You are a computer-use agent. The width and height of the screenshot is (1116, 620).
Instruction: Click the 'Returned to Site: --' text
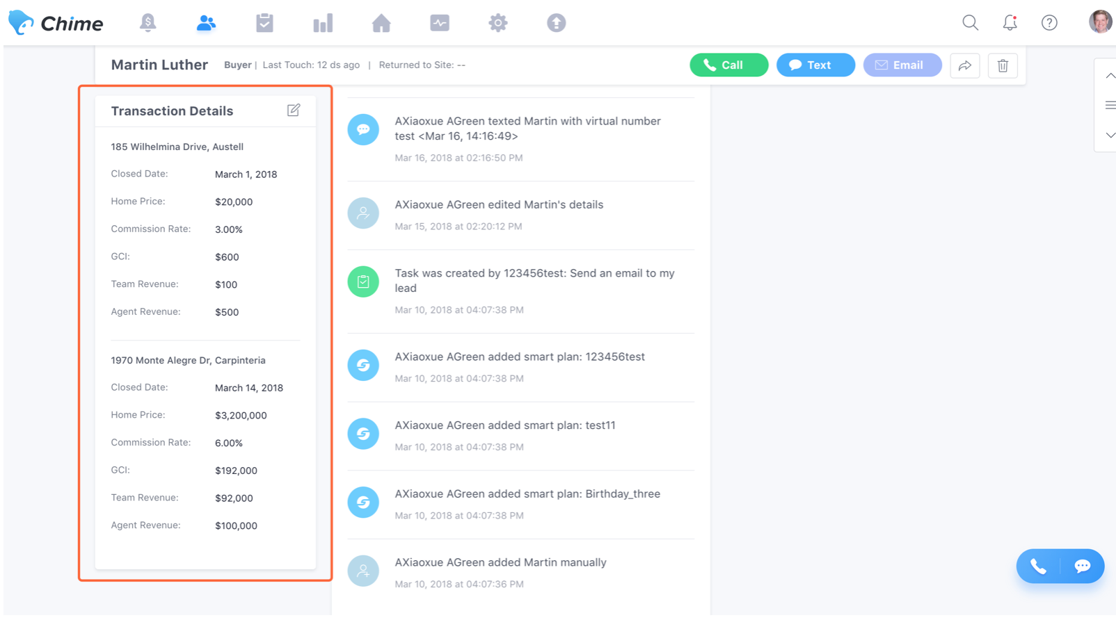422,65
